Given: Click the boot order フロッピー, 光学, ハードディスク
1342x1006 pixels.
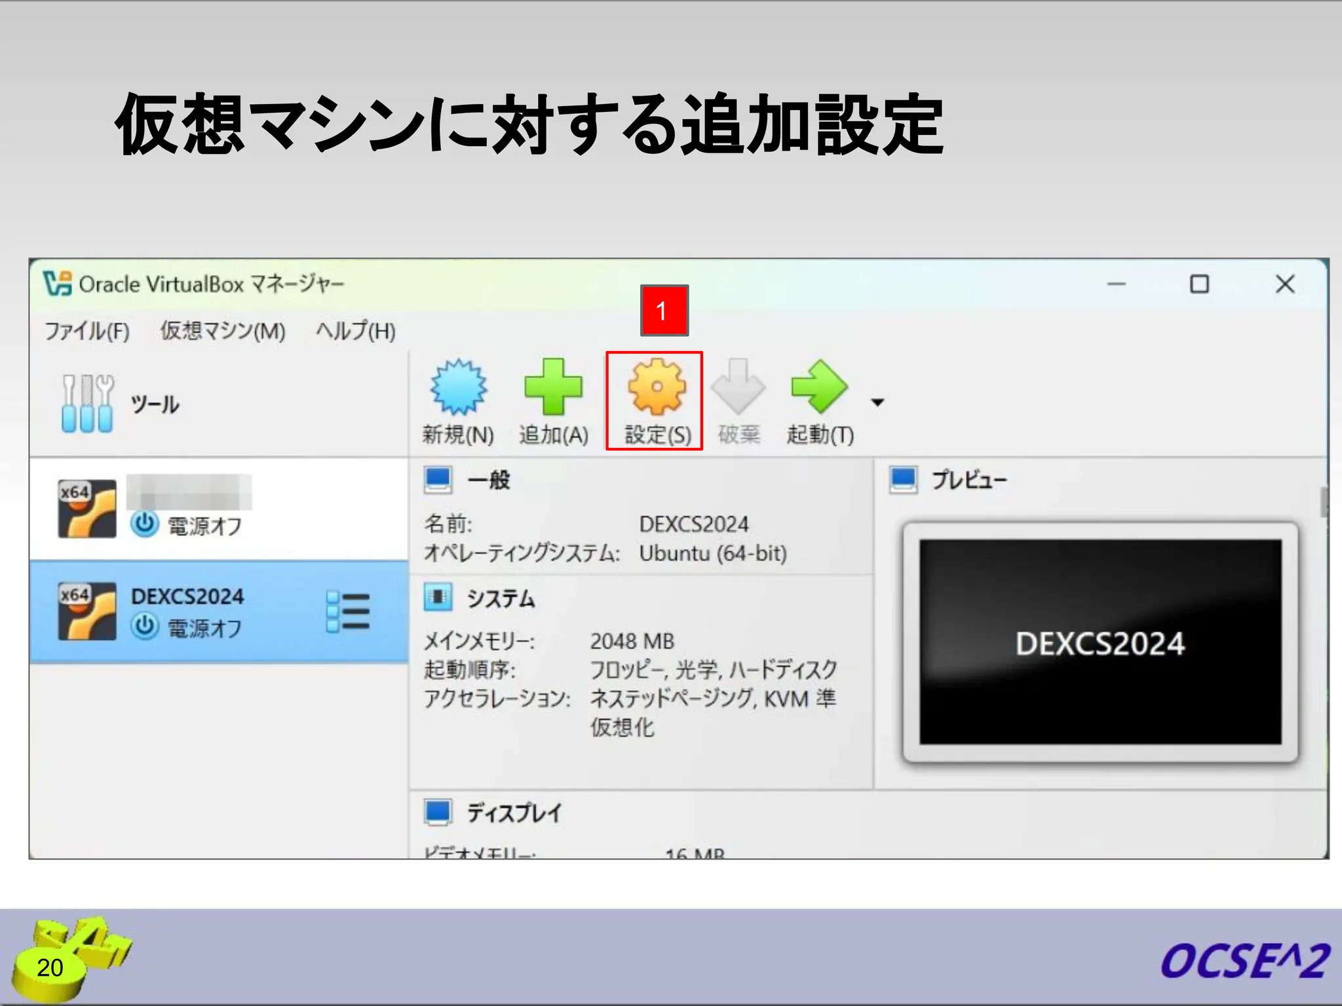Looking at the screenshot, I should [x=714, y=670].
